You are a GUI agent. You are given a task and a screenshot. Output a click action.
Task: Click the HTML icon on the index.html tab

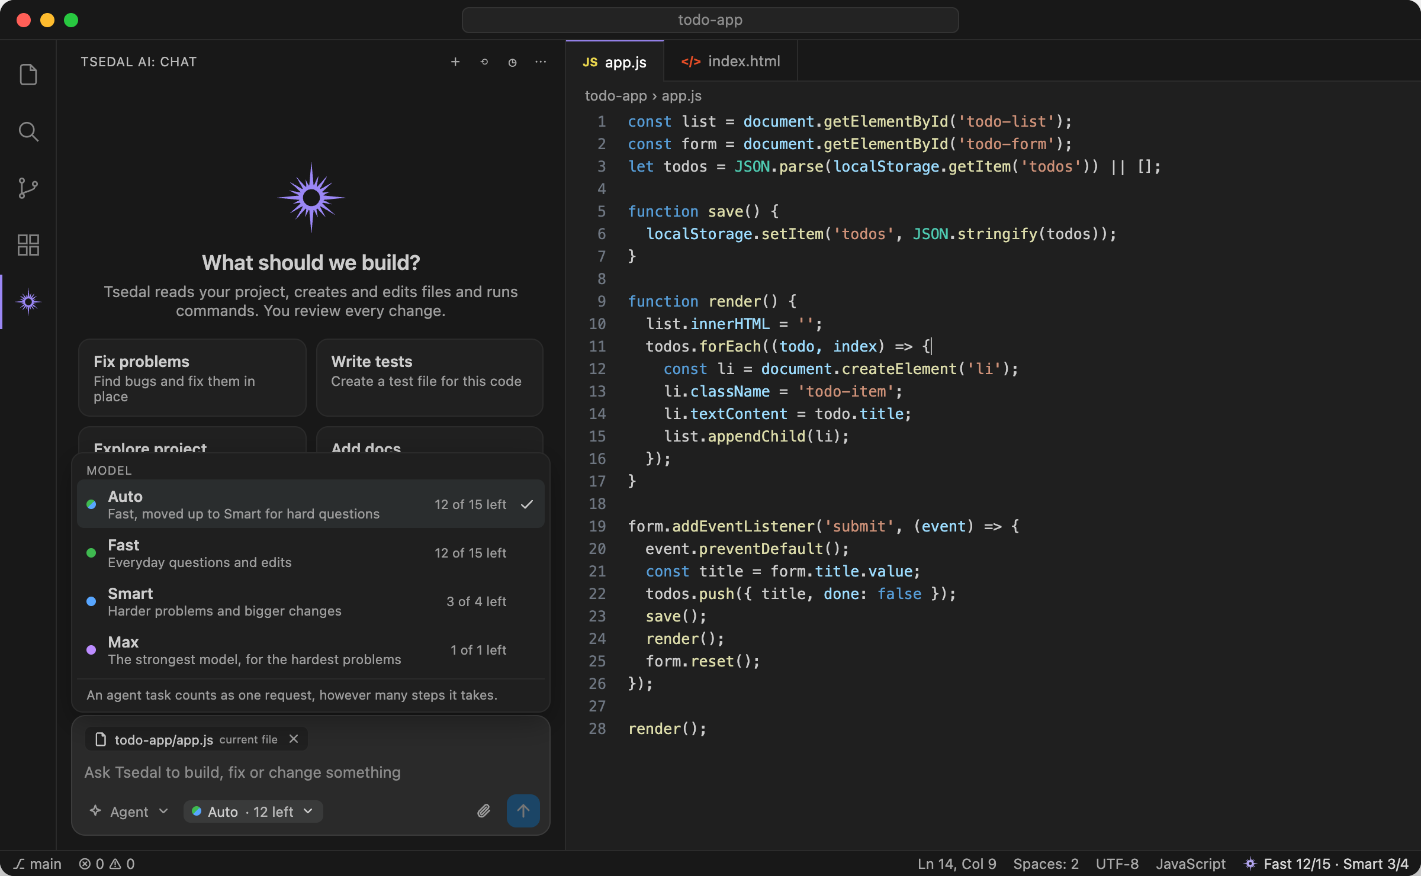click(x=690, y=62)
